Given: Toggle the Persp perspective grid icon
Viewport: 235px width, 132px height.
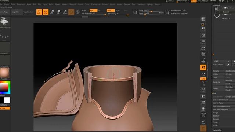Looking at the screenshot, I should point(203,54).
